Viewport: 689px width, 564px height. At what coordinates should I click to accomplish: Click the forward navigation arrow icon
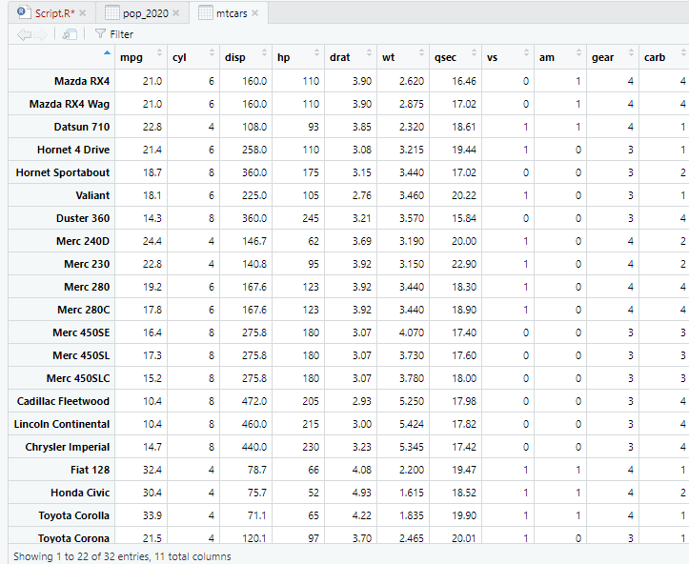pos(40,34)
